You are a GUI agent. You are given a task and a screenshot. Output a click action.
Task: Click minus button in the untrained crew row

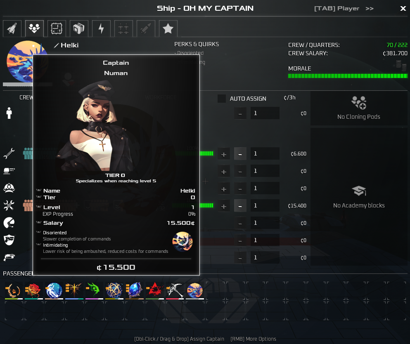(x=240, y=113)
